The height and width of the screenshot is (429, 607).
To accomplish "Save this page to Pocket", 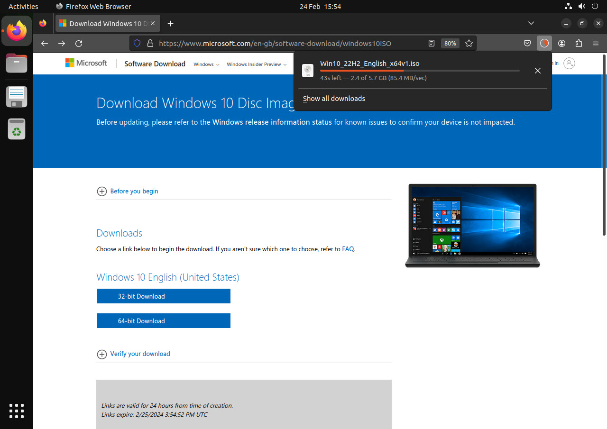I will click(x=527, y=43).
